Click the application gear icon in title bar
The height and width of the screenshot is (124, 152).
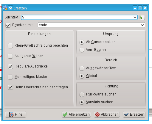point(5,8)
